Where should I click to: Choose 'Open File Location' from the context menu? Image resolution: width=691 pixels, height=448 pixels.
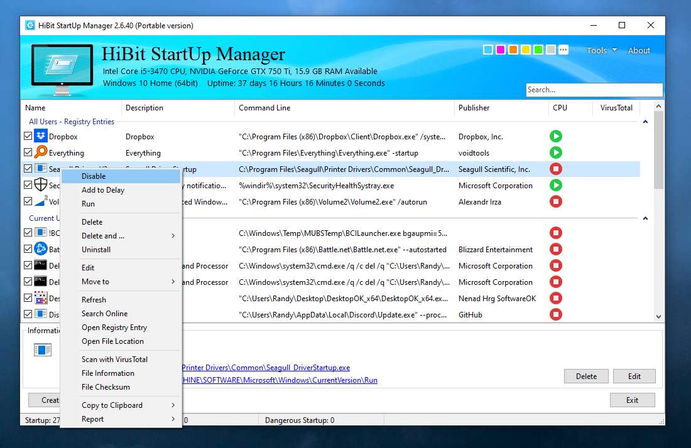click(x=121, y=341)
